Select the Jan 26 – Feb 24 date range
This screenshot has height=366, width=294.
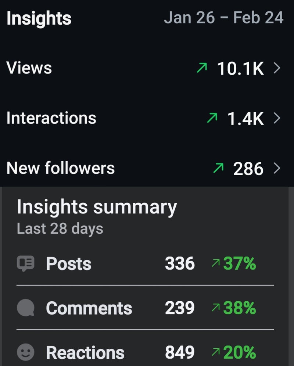point(223,18)
